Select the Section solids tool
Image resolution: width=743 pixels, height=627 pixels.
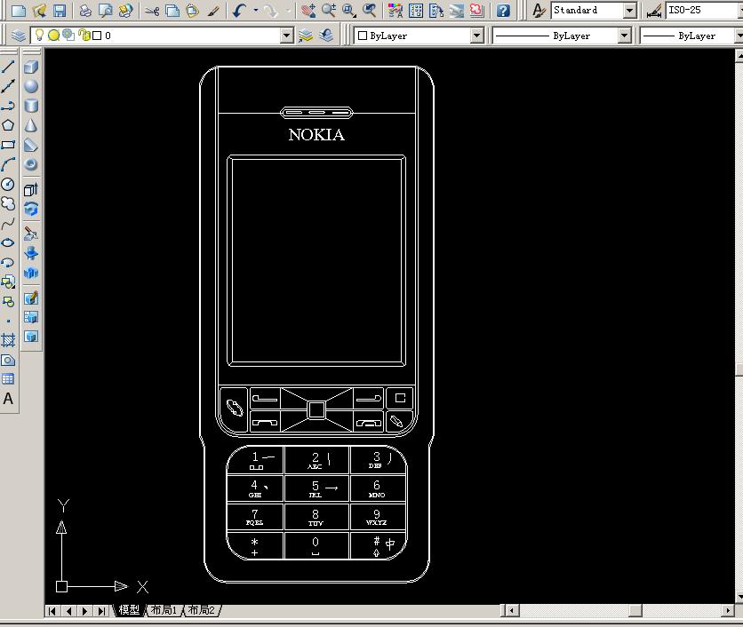point(31,253)
